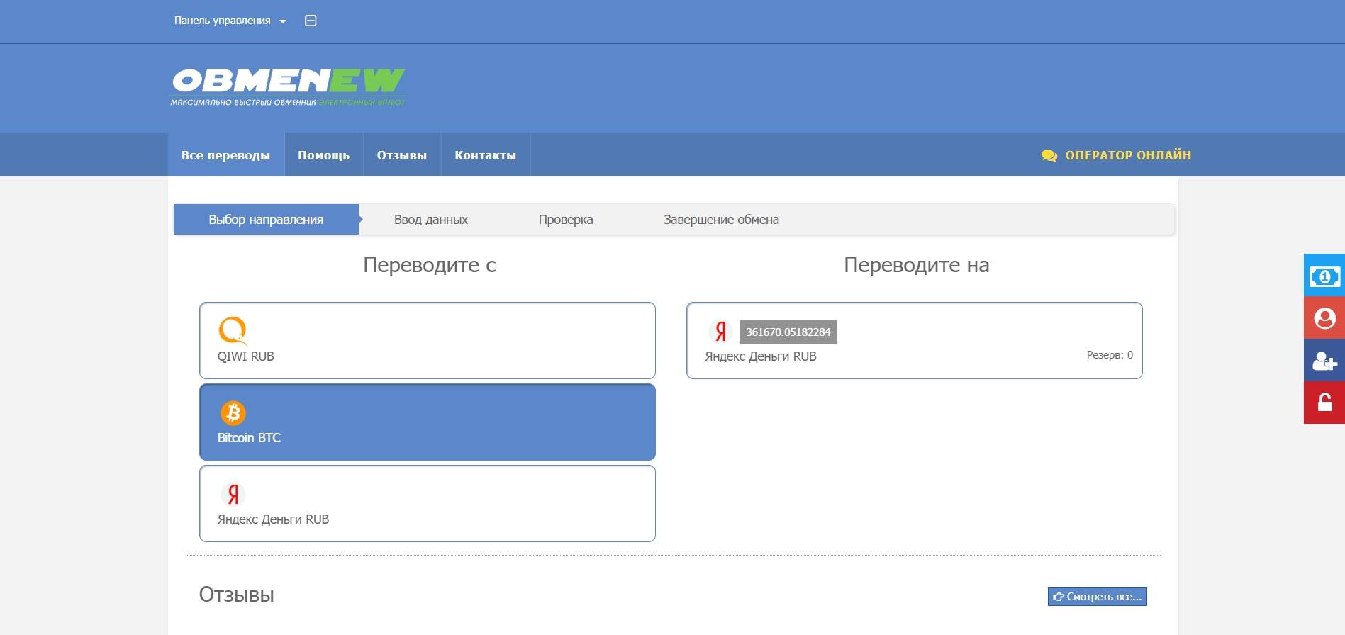This screenshot has width=1345, height=635.
Task: Choose Bitcoin BTC as source currency
Action: click(428, 422)
